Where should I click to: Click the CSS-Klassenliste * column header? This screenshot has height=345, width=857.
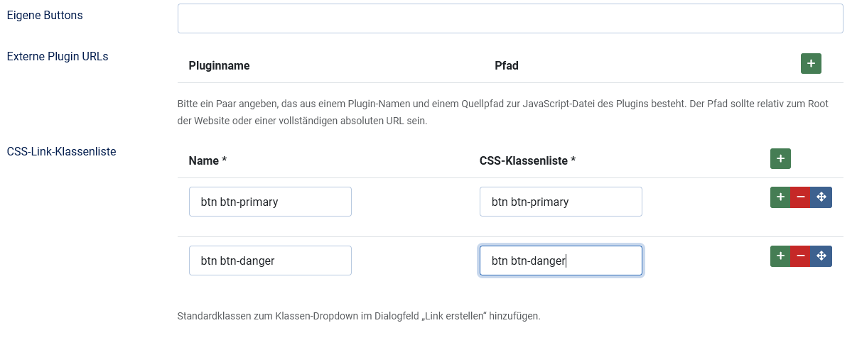pos(527,161)
